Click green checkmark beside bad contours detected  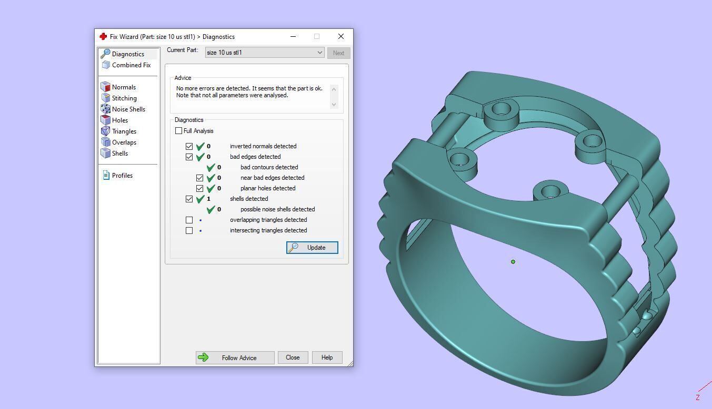tap(210, 167)
